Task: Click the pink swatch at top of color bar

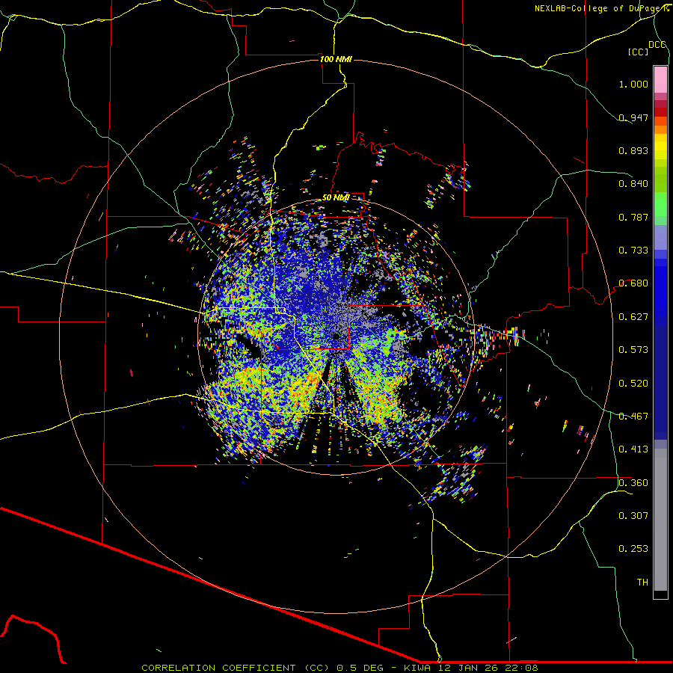Action: coord(660,79)
